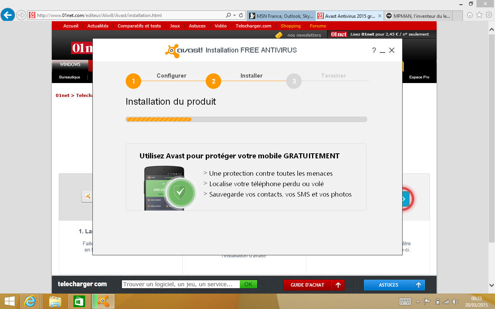The height and width of the screenshot is (309, 495).
Task: Open Vidéo menu item
Action: pos(221,26)
